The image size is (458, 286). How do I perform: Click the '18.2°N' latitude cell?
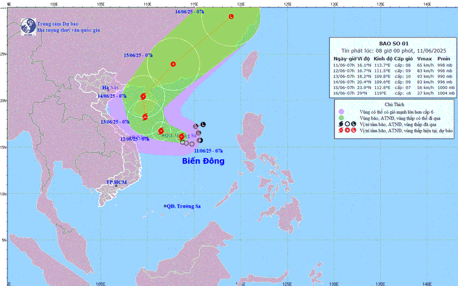pyautogui.click(x=365, y=77)
